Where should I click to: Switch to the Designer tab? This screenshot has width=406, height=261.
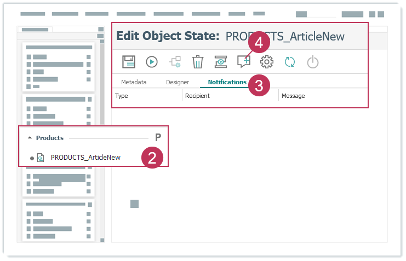(178, 82)
